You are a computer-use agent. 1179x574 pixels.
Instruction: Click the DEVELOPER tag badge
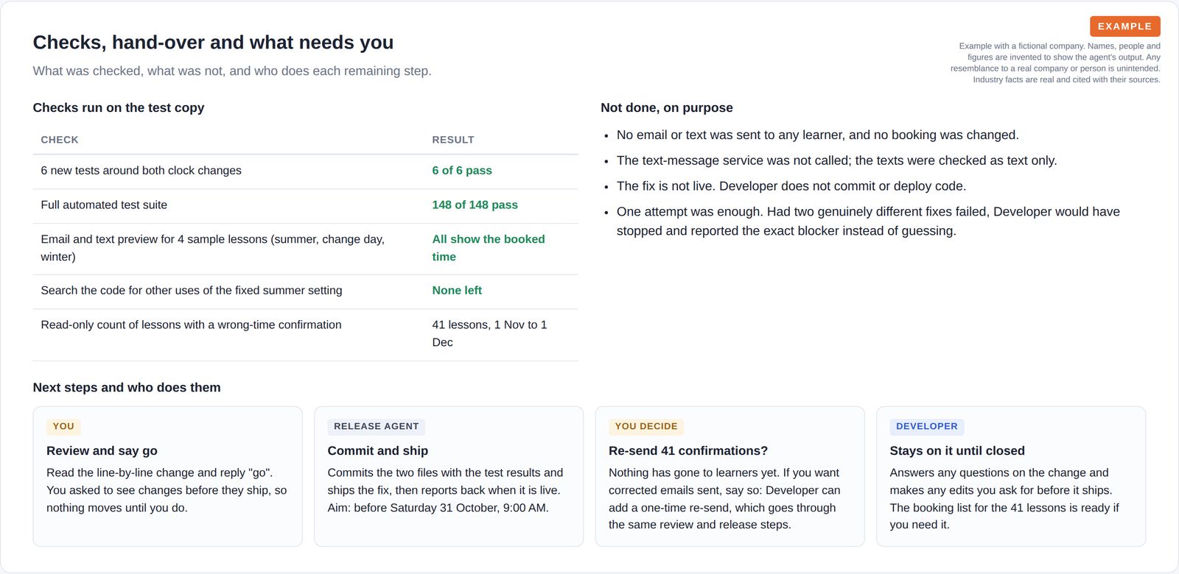pyautogui.click(x=927, y=427)
